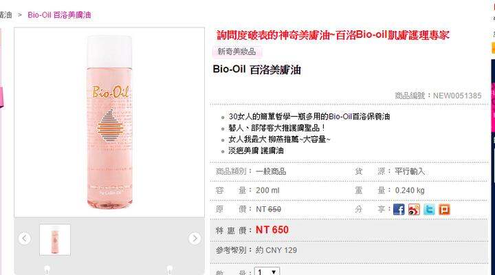Click the Bio-Oil 百洛美膚油 product title

pyautogui.click(x=256, y=69)
